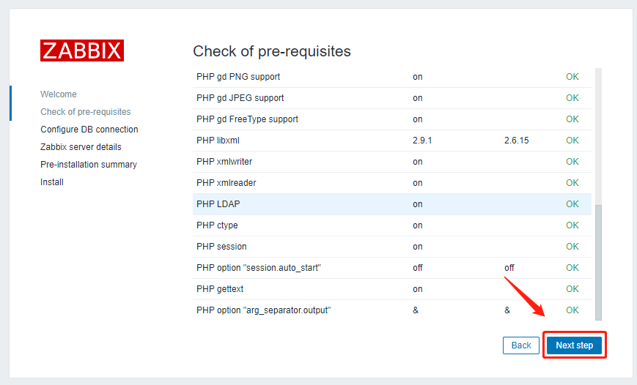Image resolution: width=637 pixels, height=385 pixels.
Task: Click the Next step button
Action: pyautogui.click(x=574, y=345)
